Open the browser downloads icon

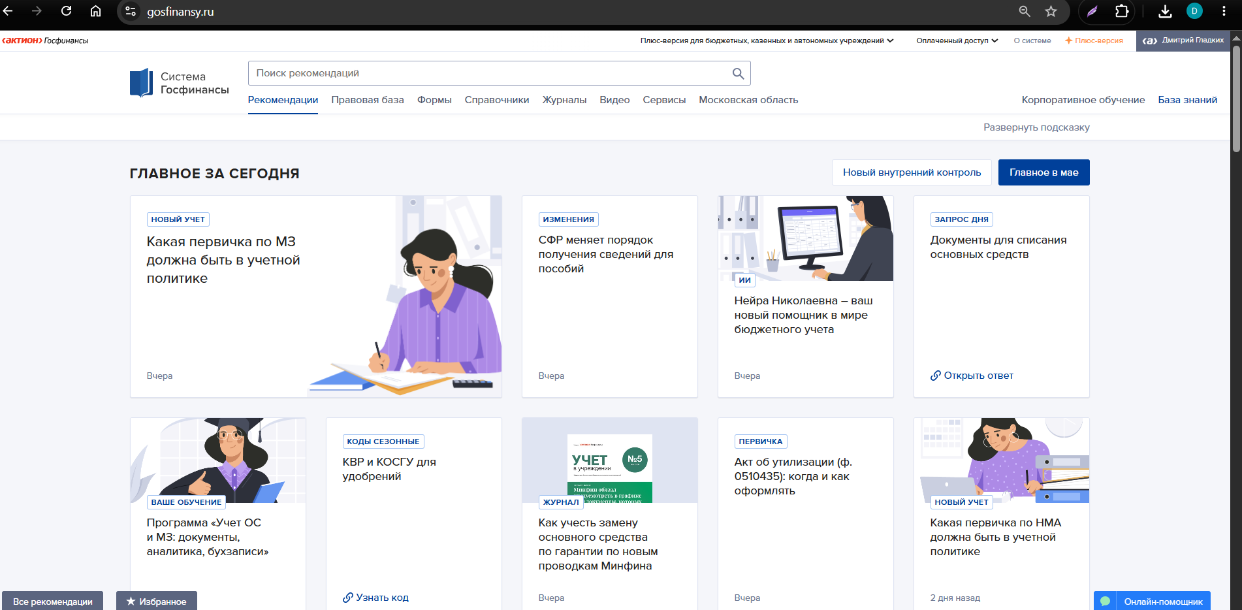[x=1165, y=11]
